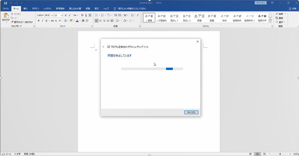299x156 pixels.
Task: Click the Justify alignment icon
Action: pyautogui.click(x=108, y=21)
